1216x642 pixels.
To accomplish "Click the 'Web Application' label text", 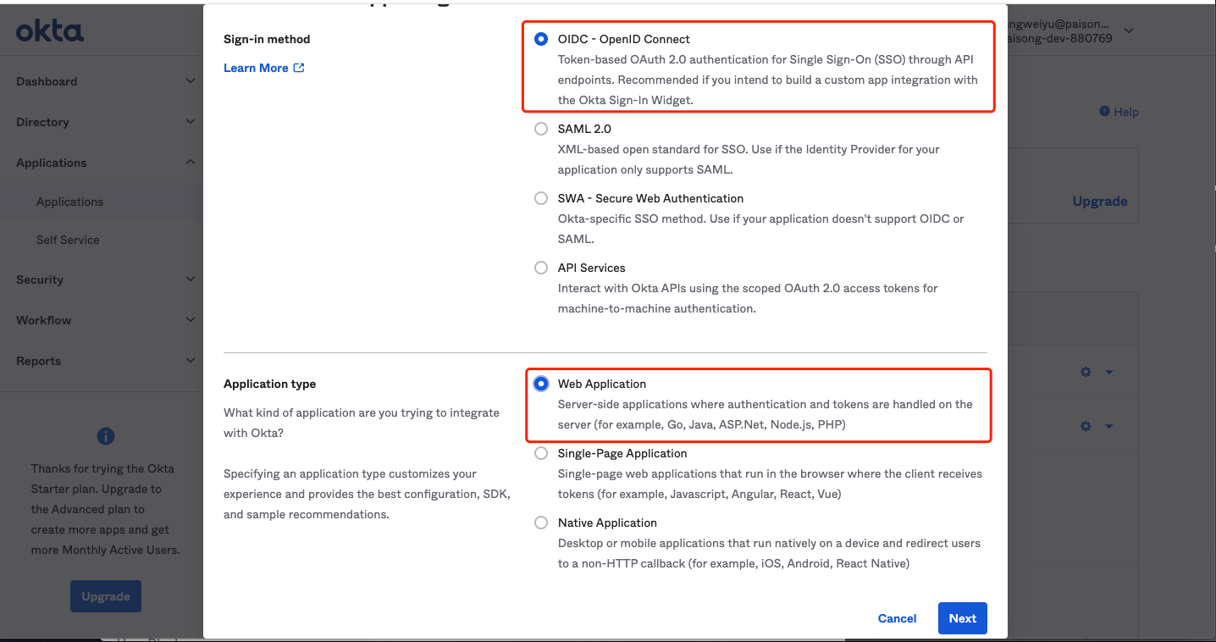I will (602, 384).
